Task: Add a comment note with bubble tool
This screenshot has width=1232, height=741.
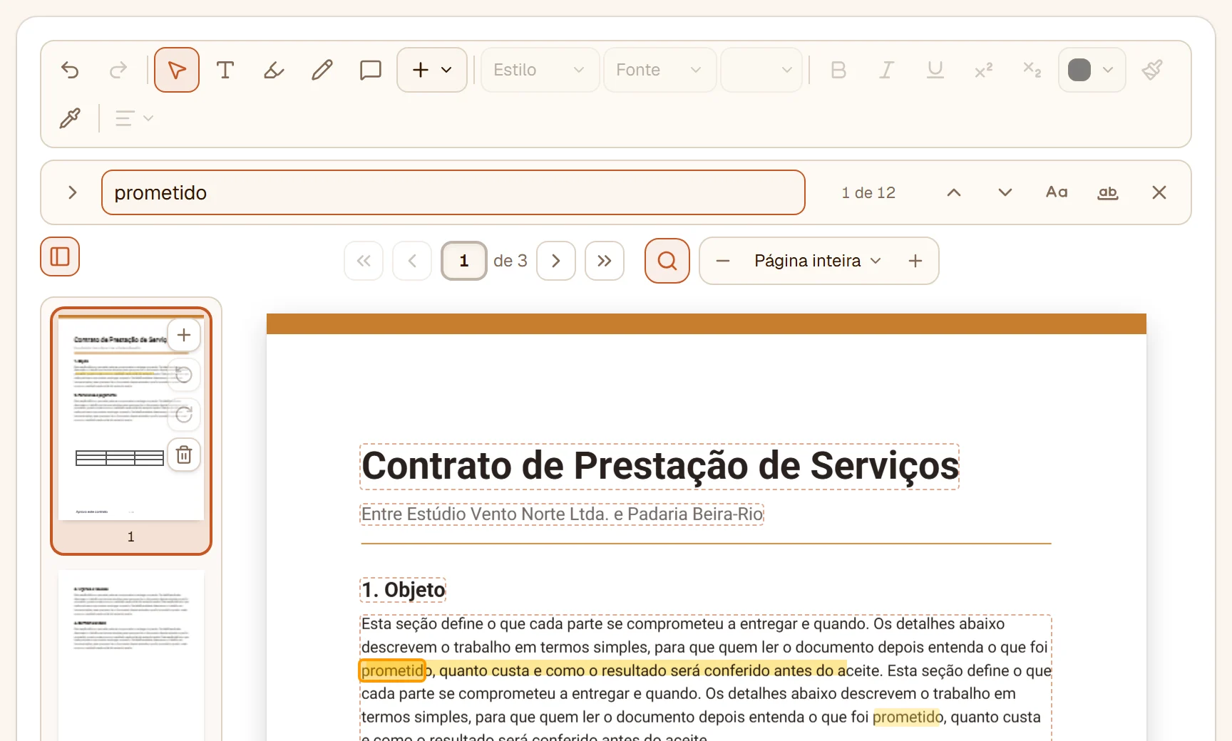Action: coord(371,70)
